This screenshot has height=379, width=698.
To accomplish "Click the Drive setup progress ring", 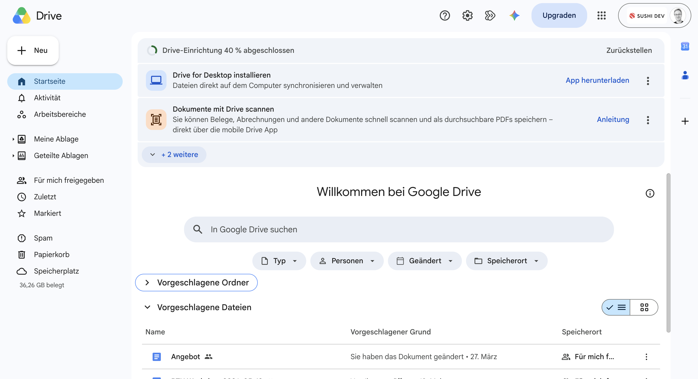I will pos(152,51).
